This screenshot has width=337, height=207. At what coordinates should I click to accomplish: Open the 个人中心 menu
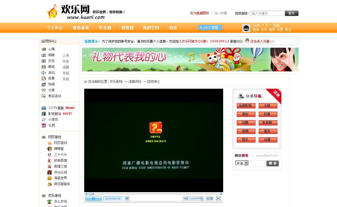55,28
